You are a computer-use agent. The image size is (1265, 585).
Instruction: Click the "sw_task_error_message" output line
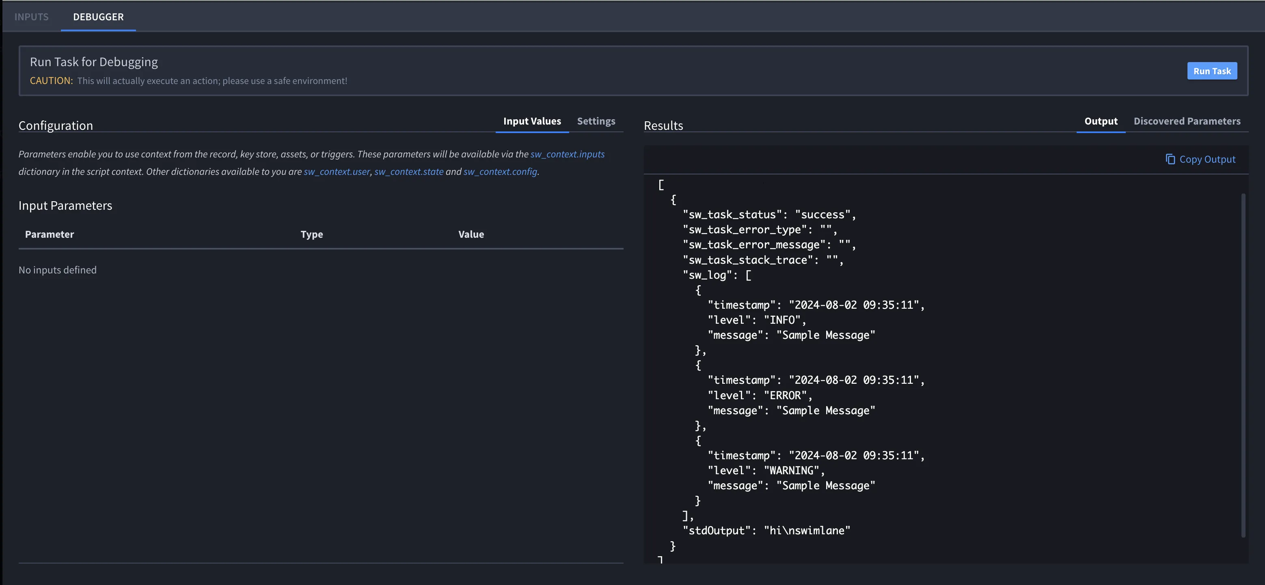769,244
